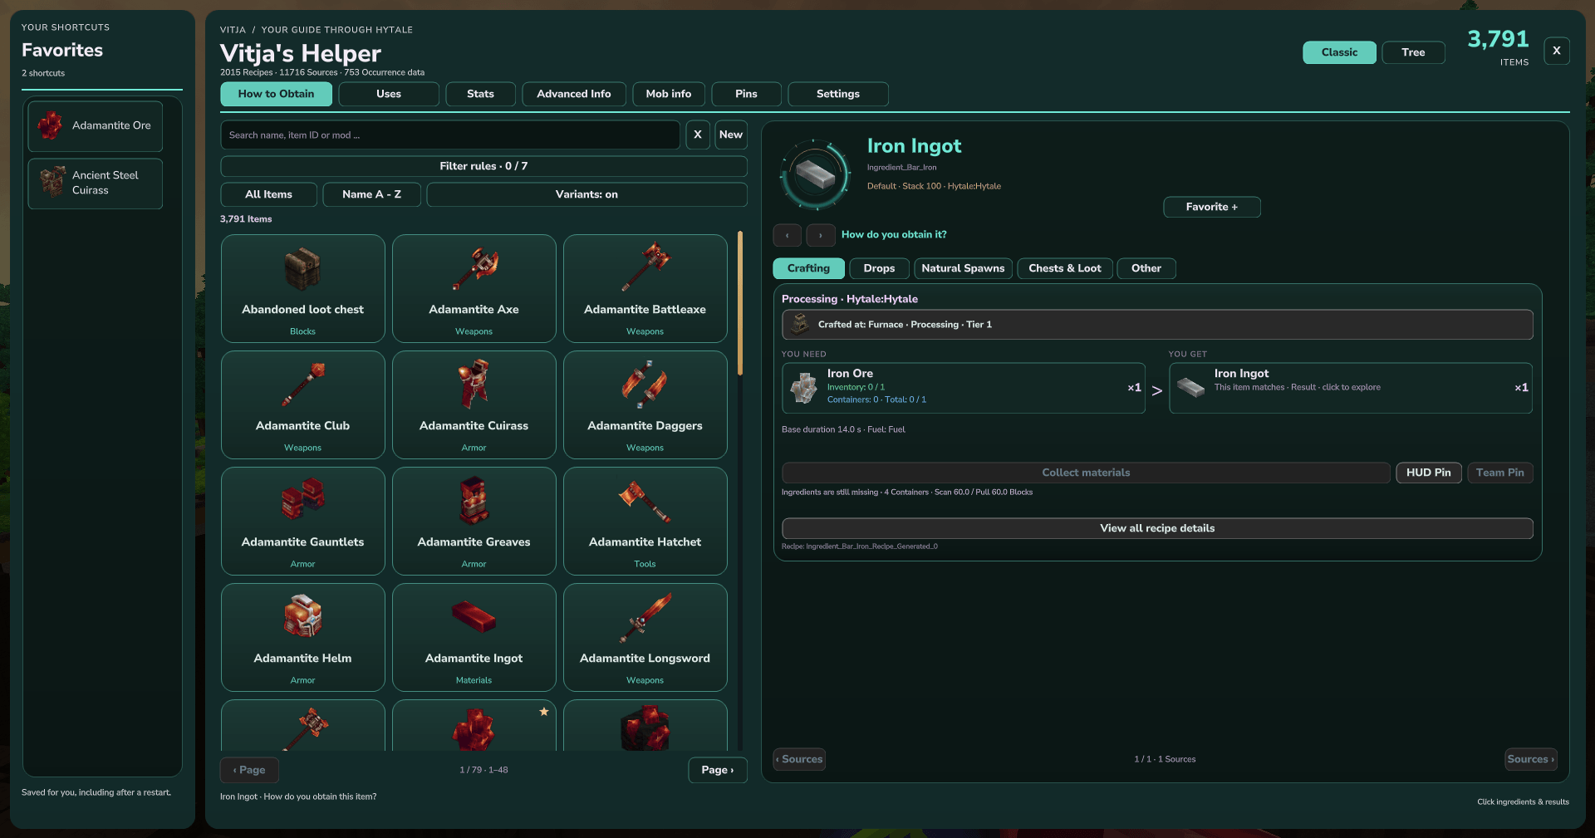This screenshot has width=1595, height=838.
Task: Toggle the HUD Pin for this recipe
Action: pos(1428,473)
